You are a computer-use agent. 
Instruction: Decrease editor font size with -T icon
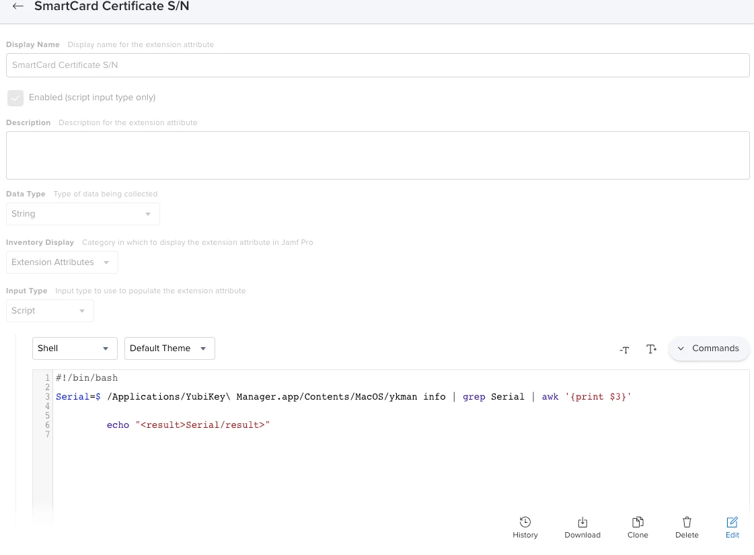(624, 350)
